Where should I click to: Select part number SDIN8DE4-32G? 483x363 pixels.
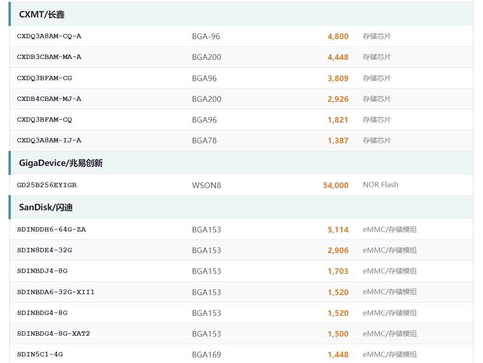click(x=44, y=250)
